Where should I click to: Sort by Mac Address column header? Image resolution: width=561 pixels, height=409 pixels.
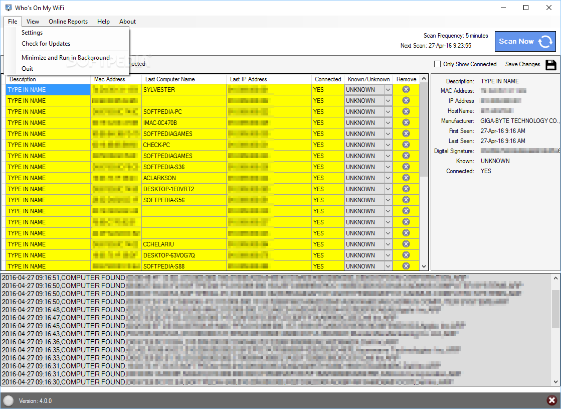(116, 79)
